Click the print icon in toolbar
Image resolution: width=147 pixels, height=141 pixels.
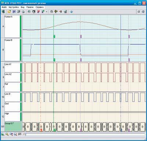(x=23, y=12)
